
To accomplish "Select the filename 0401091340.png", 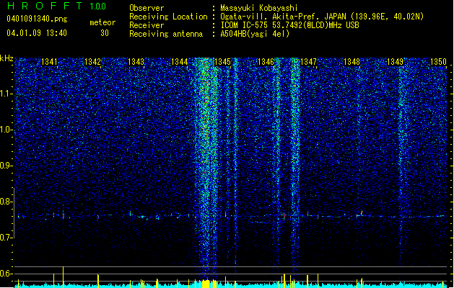I will click(x=37, y=19).
